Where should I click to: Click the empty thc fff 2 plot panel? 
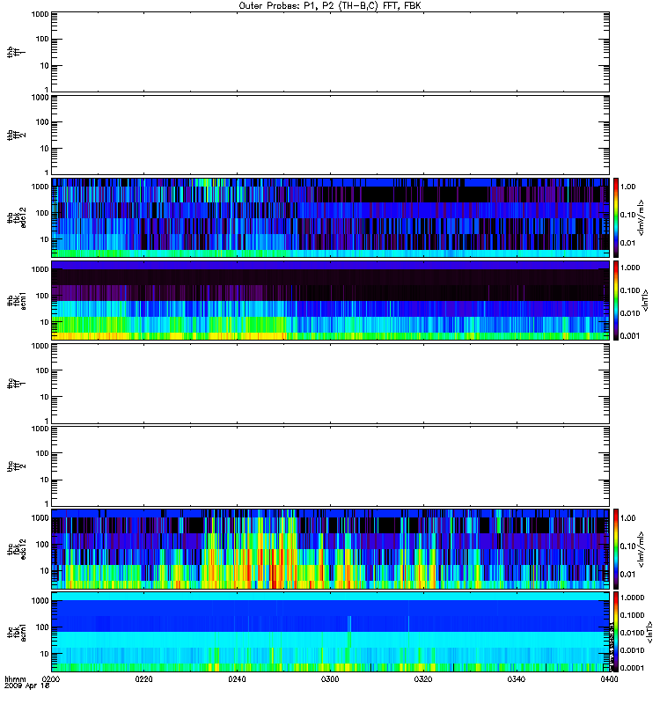330,466
